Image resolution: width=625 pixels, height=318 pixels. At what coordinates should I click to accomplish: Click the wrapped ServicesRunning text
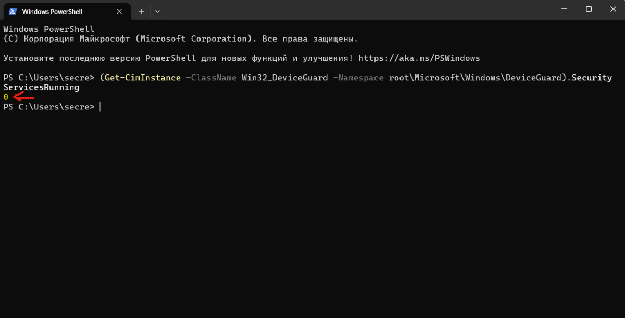coord(41,87)
